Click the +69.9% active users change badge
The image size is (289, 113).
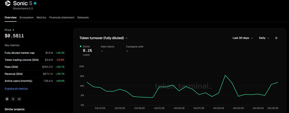pyautogui.click(x=60, y=81)
